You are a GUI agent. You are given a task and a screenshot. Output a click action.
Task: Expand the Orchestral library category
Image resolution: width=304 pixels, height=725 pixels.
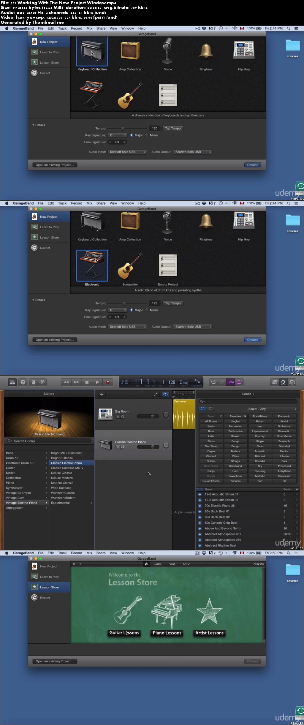pos(46,478)
